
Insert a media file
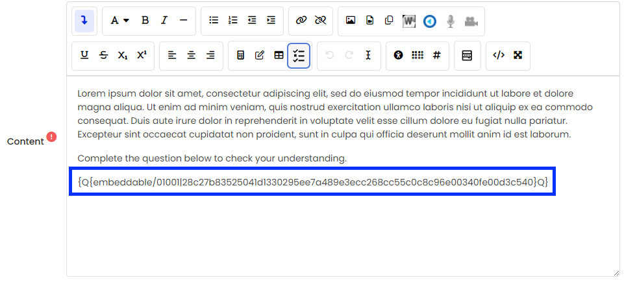(x=370, y=21)
